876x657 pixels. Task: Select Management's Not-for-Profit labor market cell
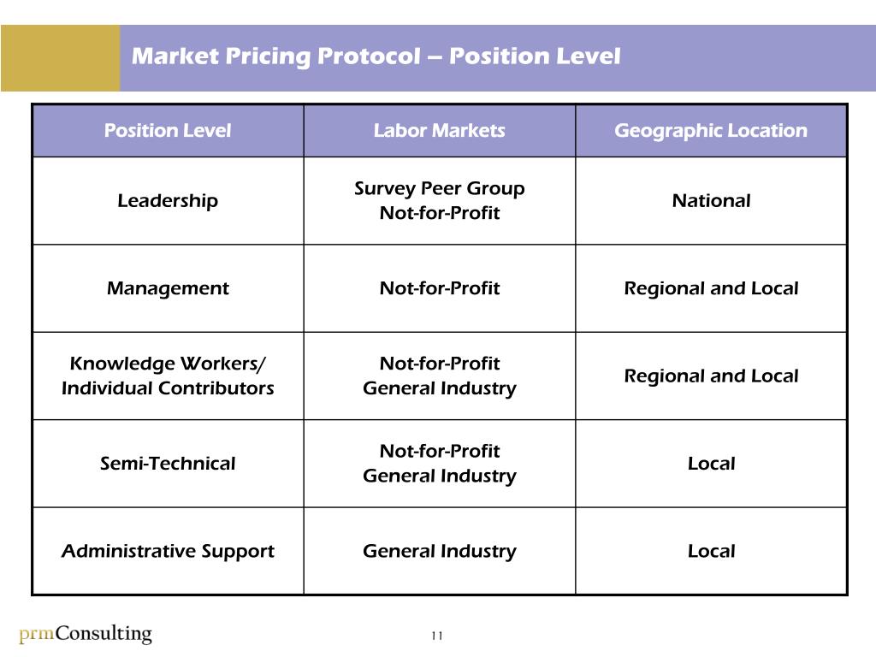[x=440, y=288]
